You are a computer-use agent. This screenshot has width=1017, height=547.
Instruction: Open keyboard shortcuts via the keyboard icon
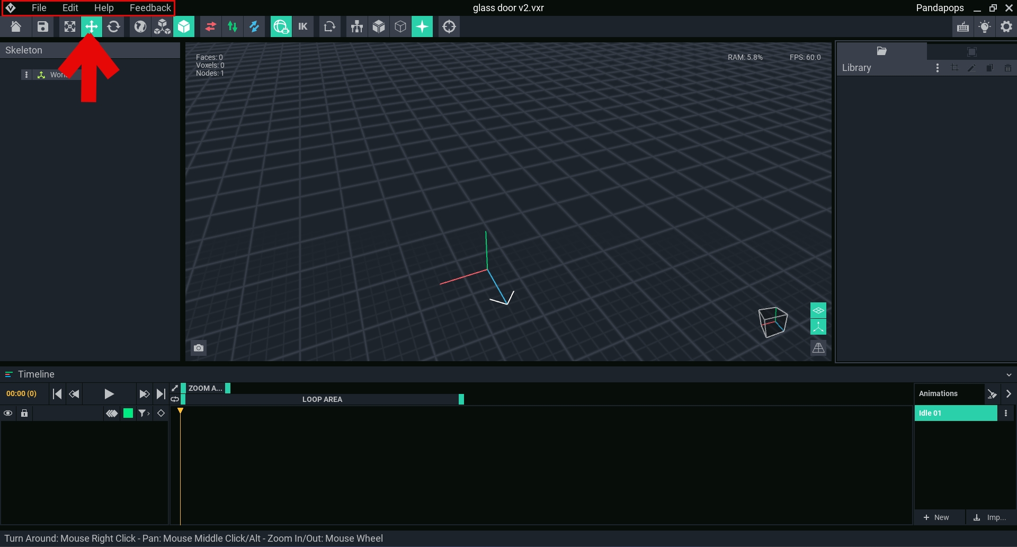tap(963, 26)
